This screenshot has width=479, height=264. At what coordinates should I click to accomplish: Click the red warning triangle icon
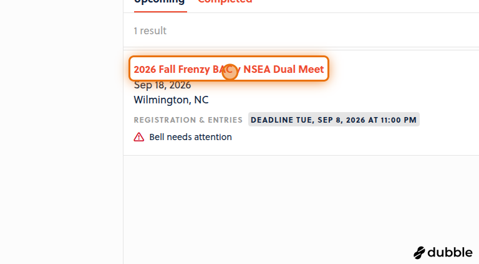(138, 137)
